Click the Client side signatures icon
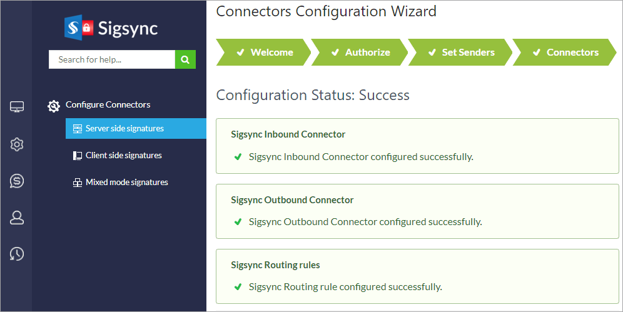623x312 pixels. click(x=78, y=156)
